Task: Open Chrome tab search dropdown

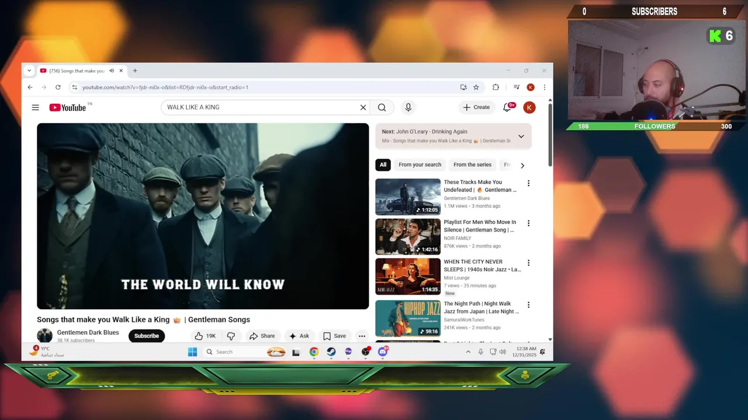Action: point(29,71)
